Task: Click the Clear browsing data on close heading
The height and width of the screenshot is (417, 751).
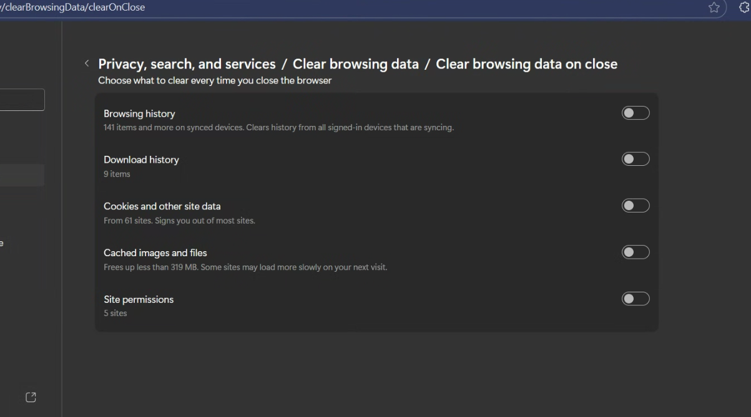Action: (x=526, y=64)
